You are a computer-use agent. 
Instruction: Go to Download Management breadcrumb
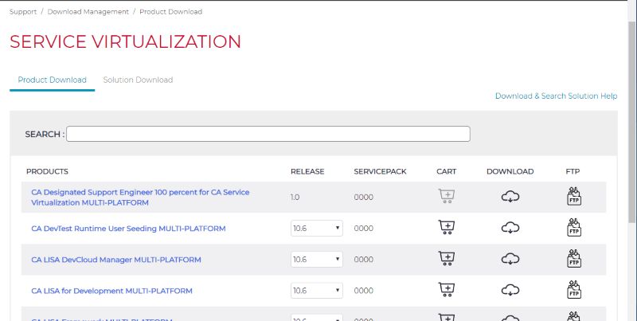pos(88,12)
